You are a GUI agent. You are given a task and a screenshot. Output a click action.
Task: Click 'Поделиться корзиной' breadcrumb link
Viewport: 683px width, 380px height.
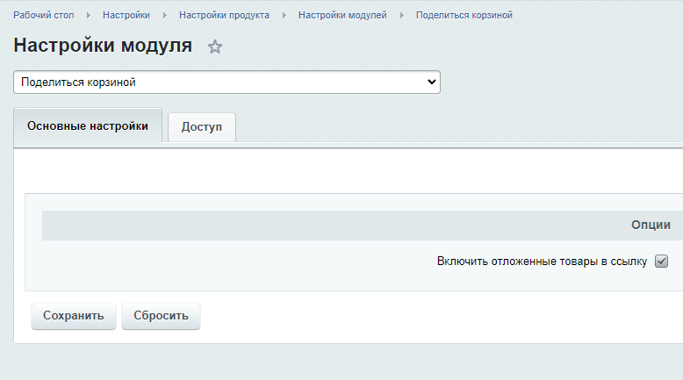464,16
